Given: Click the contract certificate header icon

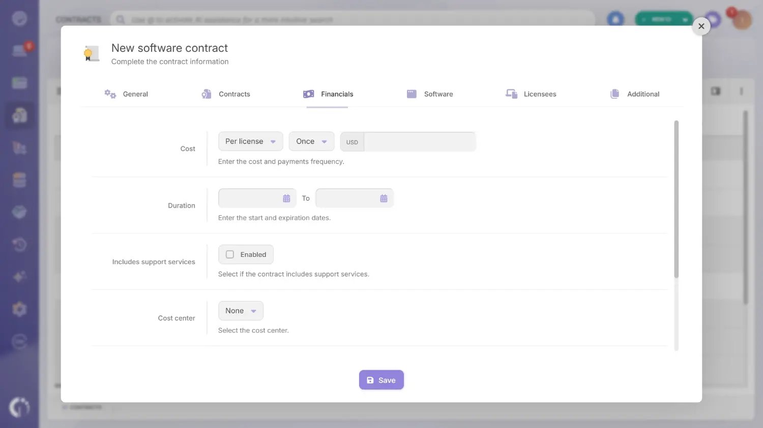Looking at the screenshot, I should pyautogui.click(x=92, y=53).
